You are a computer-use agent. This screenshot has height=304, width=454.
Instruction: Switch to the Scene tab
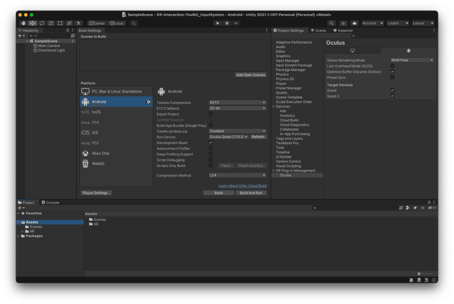[318, 30]
